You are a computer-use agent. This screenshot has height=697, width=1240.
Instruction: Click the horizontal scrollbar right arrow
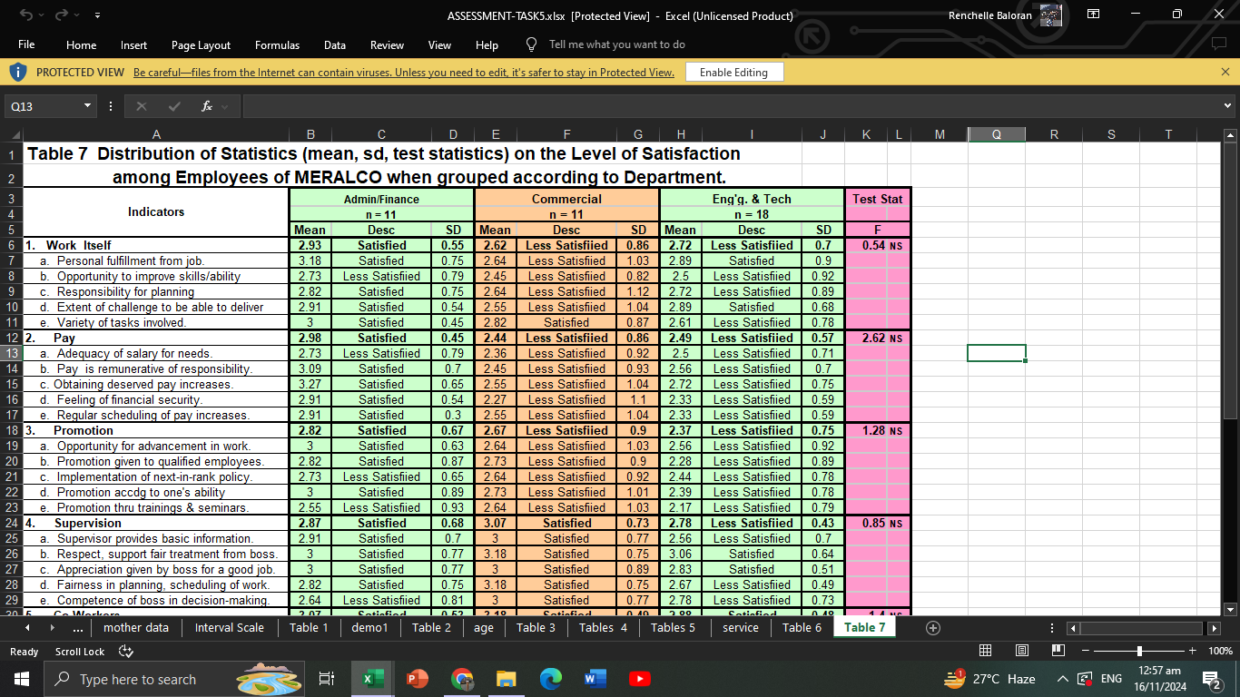coord(1215,628)
